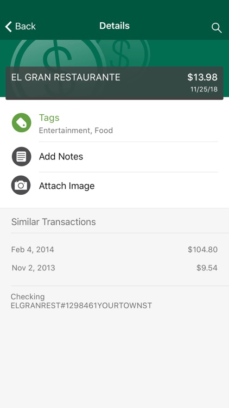Image resolution: width=229 pixels, height=408 pixels.
Task: Tap the $9.54 similar transaction amount
Action: pyautogui.click(x=207, y=268)
